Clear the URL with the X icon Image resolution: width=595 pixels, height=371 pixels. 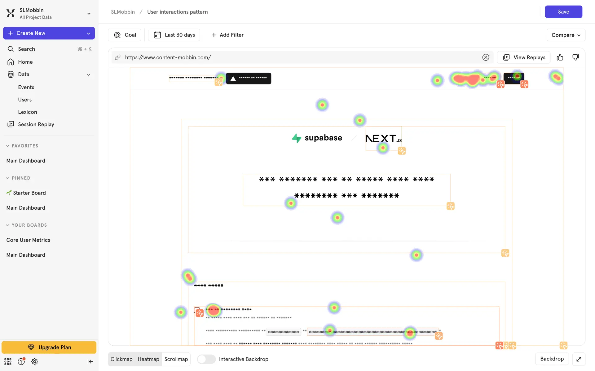[x=486, y=58]
